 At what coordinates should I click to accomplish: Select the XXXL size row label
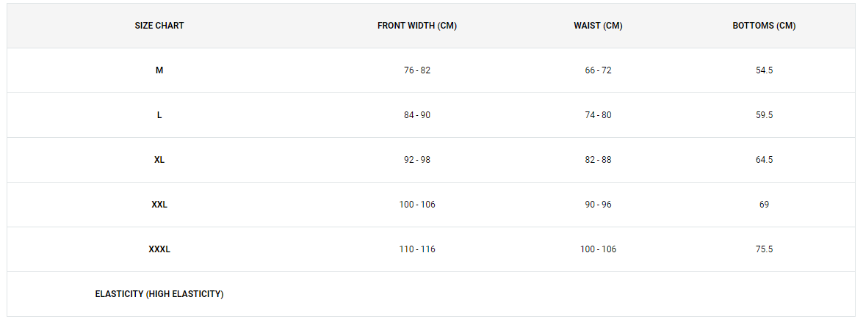[159, 249]
